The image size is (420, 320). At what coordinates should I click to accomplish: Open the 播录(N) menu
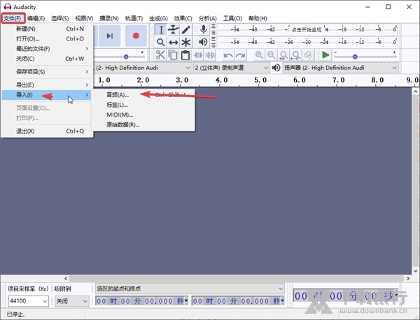[x=109, y=18]
